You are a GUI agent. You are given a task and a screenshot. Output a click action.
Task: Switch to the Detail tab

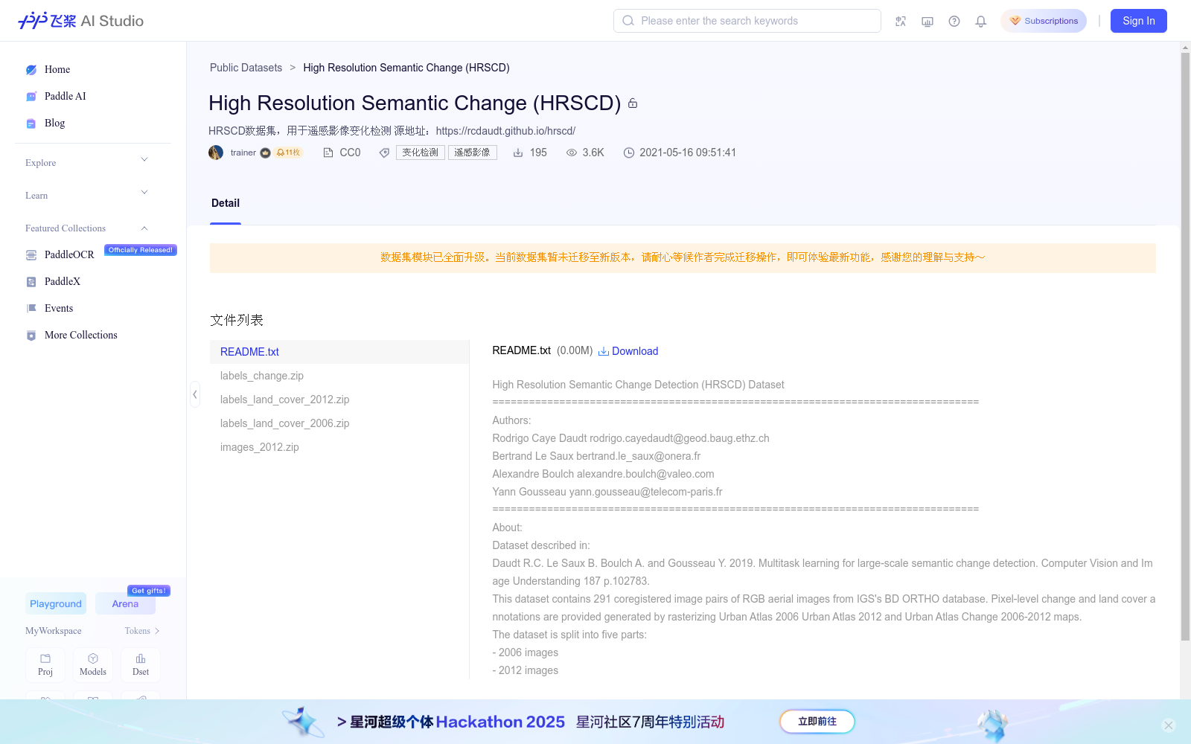coord(226,203)
